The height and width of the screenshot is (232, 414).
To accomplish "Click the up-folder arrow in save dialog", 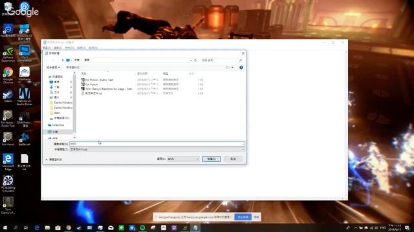I will click(x=63, y=60).
